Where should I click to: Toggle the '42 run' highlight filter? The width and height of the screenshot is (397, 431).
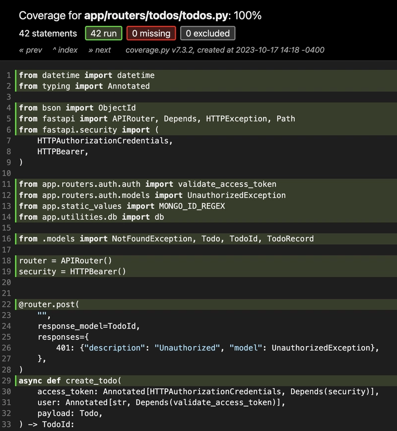(103, 33)
